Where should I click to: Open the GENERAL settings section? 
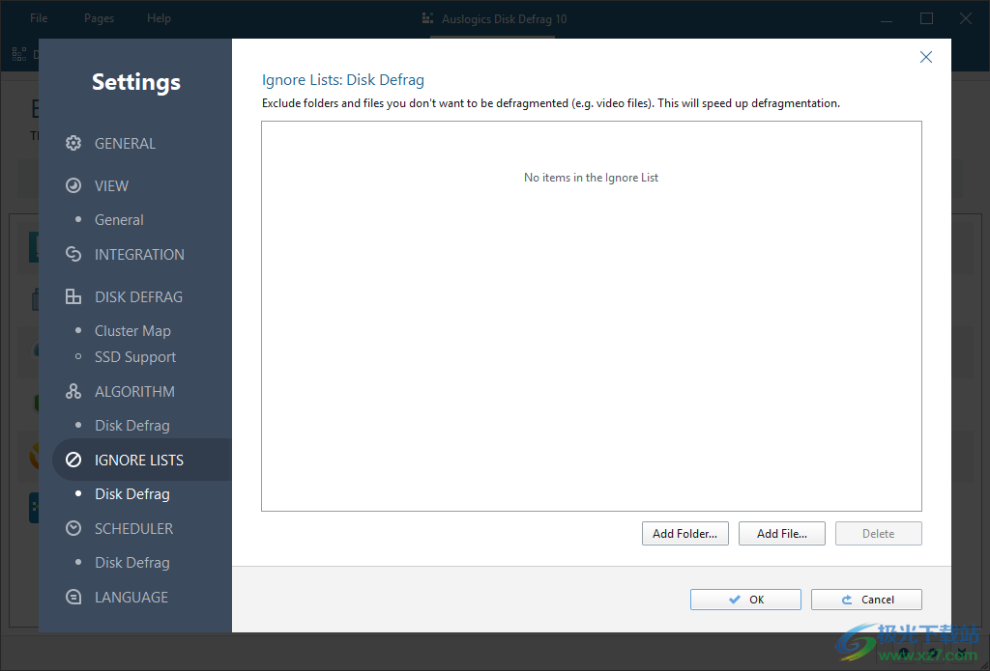(x=125, y=143)
